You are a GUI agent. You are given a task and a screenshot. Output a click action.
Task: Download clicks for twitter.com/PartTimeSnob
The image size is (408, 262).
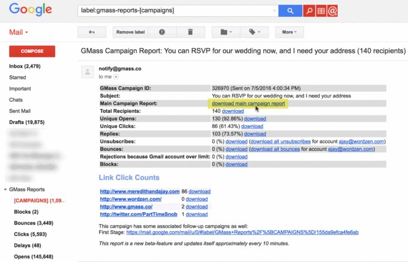point(196,214)
